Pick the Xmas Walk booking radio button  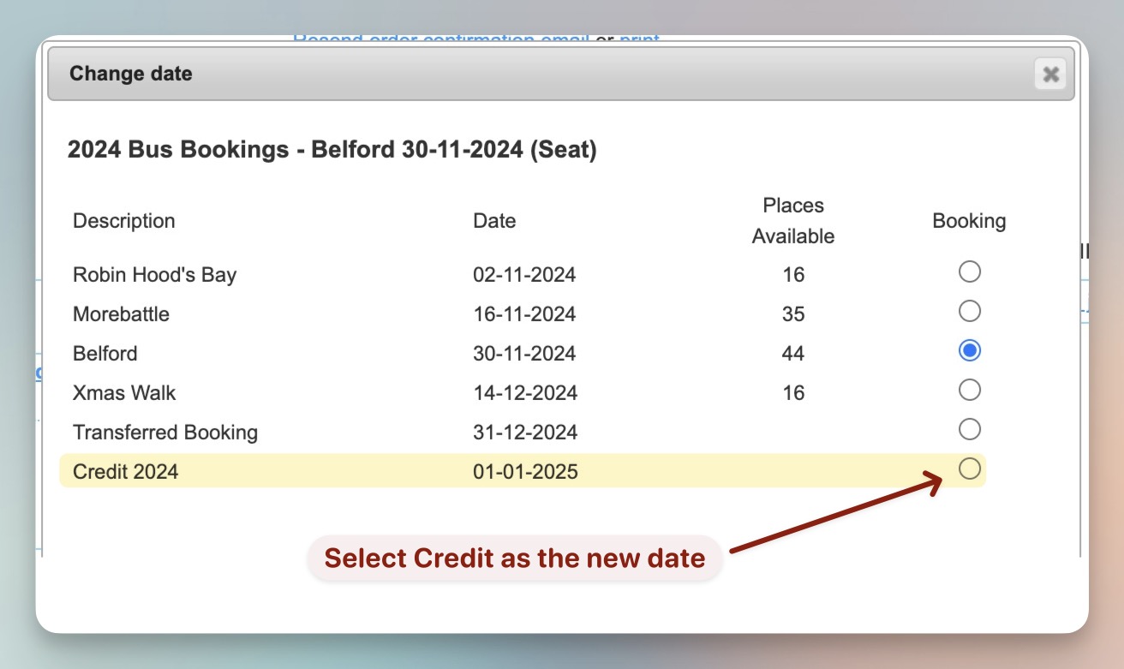(969, 390)
